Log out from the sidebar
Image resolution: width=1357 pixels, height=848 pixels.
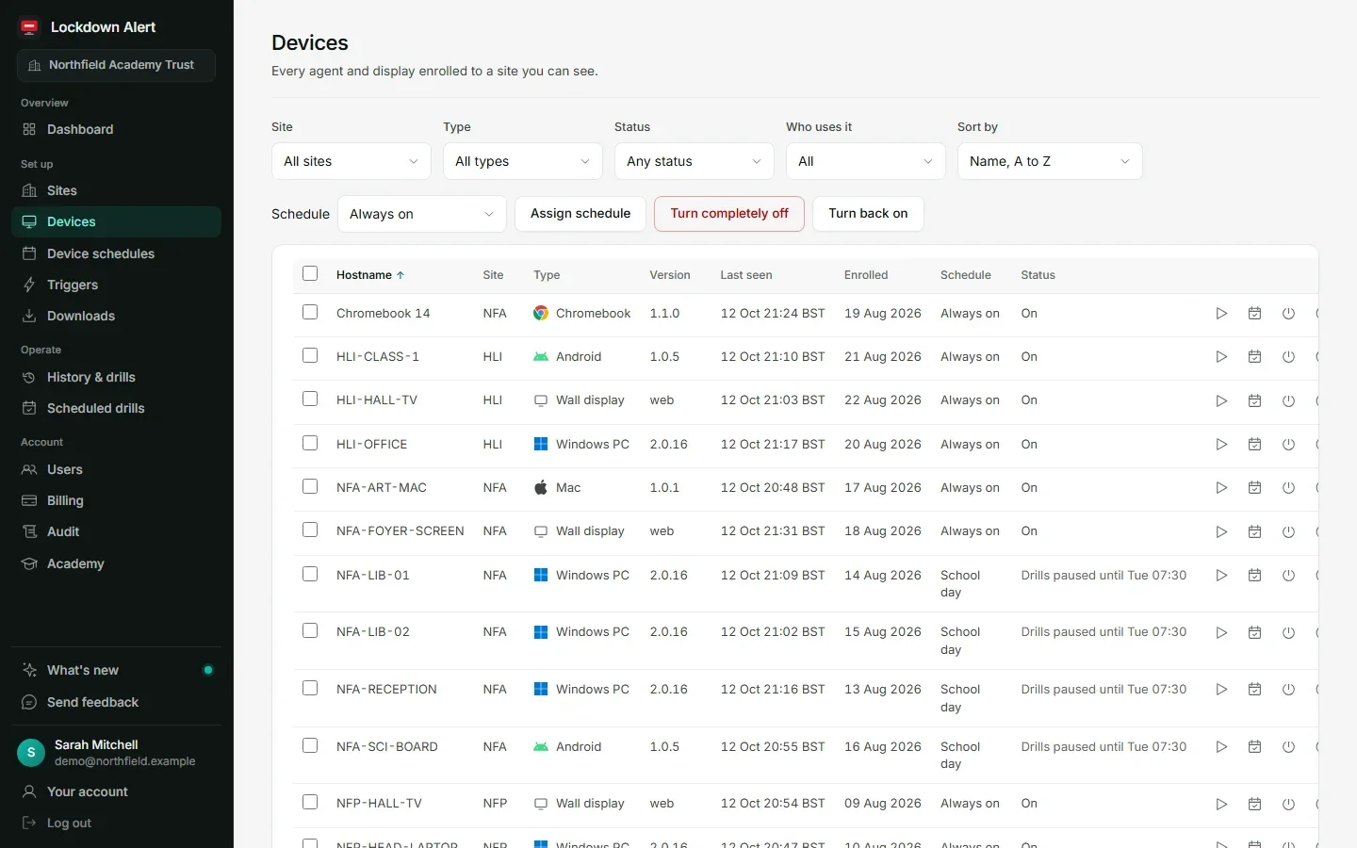[116, 823]
